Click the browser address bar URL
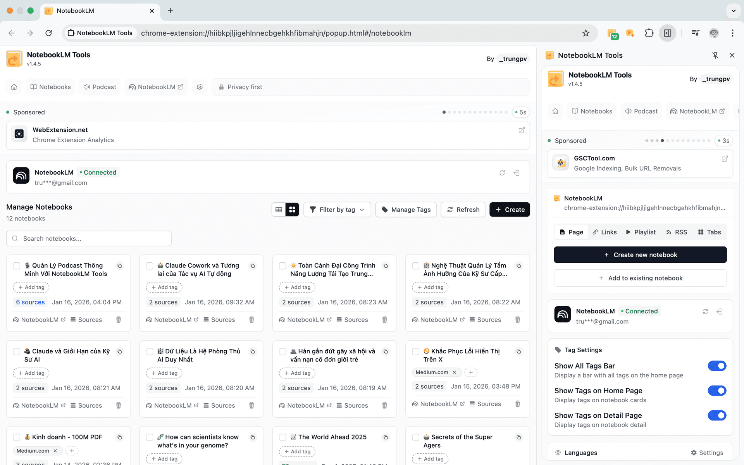 276,33
